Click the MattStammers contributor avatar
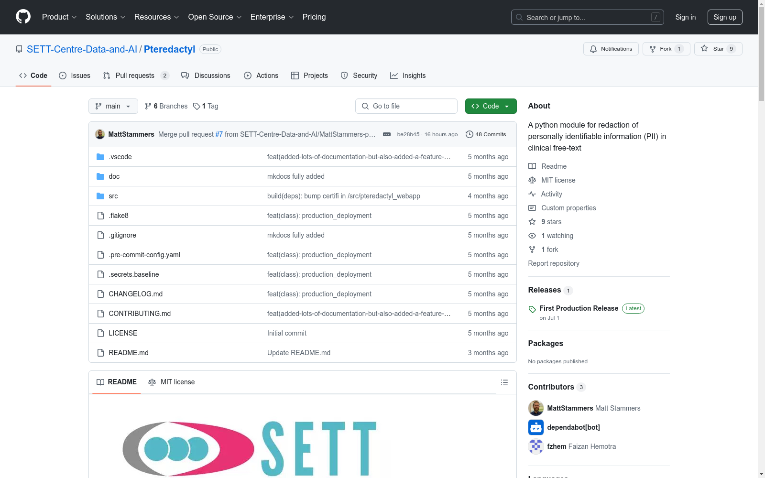The height and width of the screenshot is (478, 765). point(536,408)
